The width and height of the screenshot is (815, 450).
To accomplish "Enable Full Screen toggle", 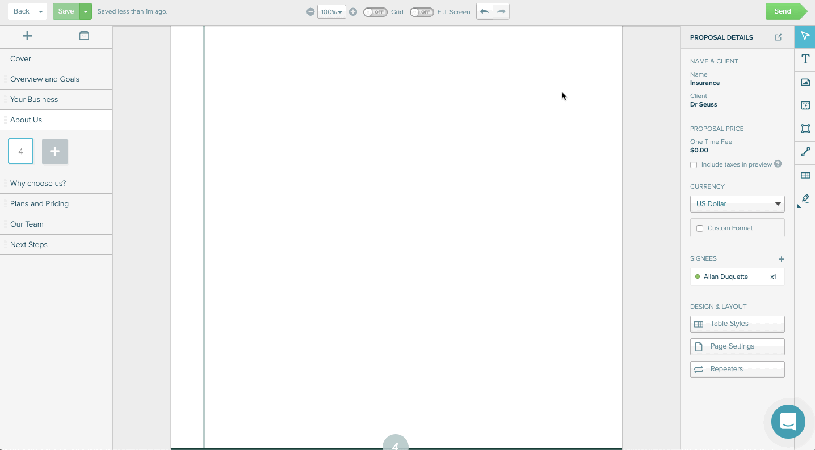I will click(x=421, y=12).
